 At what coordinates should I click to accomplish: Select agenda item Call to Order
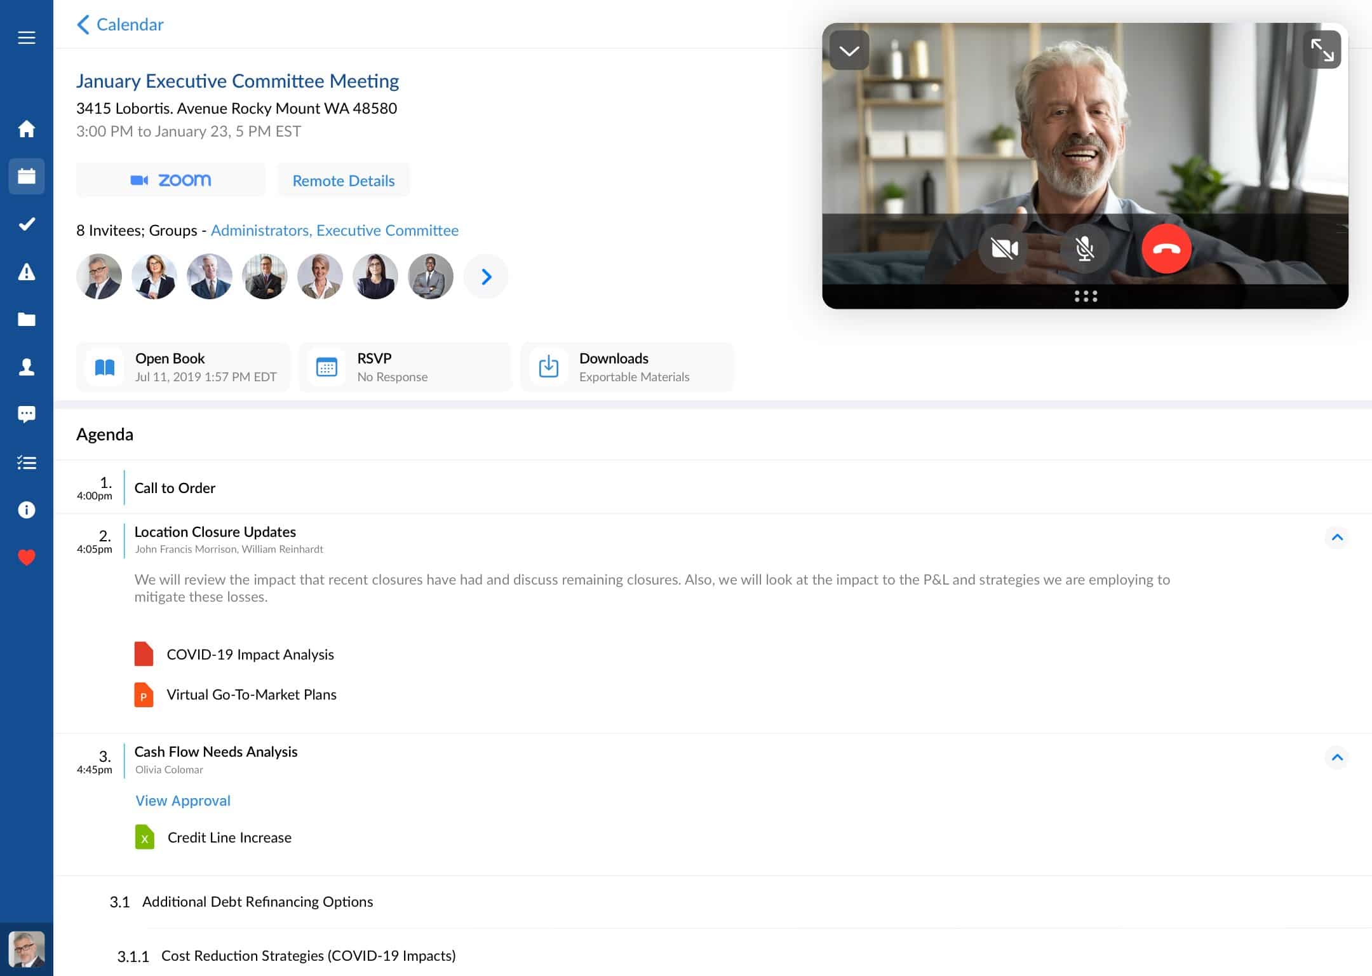coord(713,487)
